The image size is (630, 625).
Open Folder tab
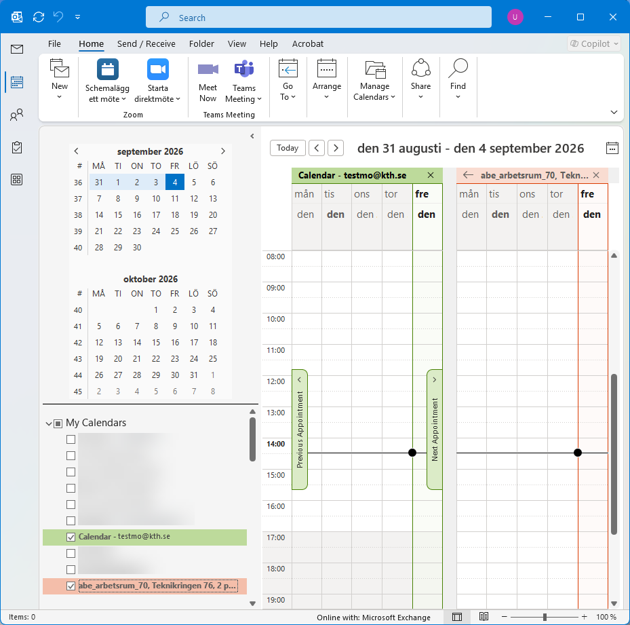tap(201, 43)
